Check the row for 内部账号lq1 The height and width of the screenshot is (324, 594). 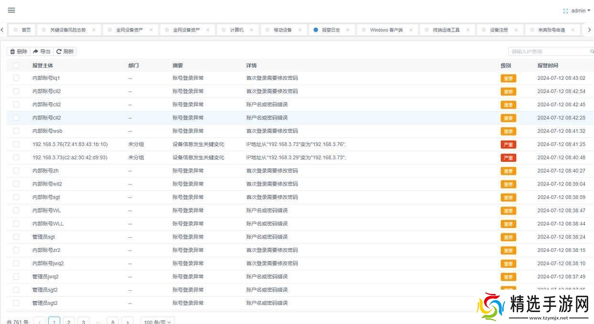point(16,78)
